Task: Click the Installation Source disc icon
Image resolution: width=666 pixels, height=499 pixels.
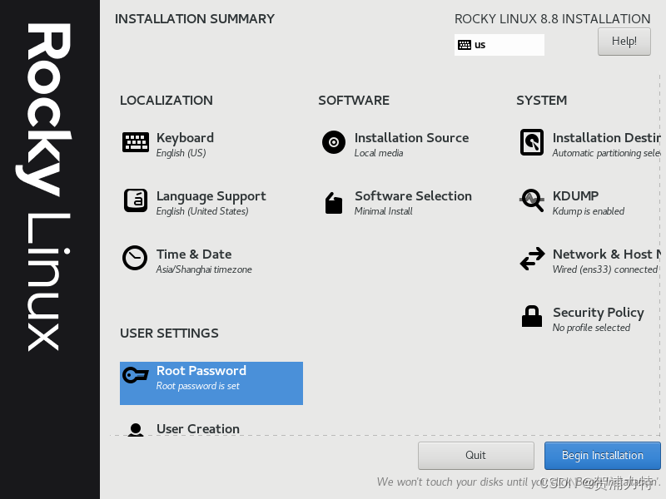Action: [334, 142]
